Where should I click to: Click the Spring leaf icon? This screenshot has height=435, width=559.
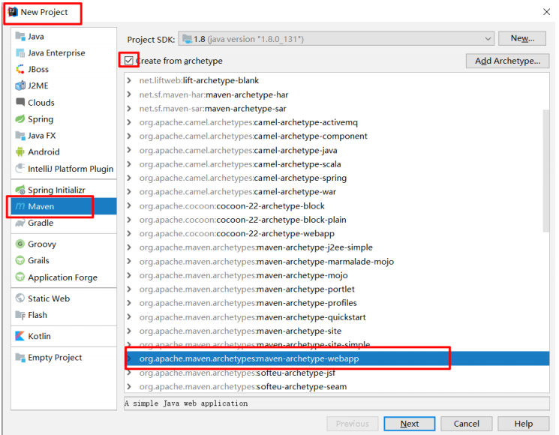pos(20,119)
